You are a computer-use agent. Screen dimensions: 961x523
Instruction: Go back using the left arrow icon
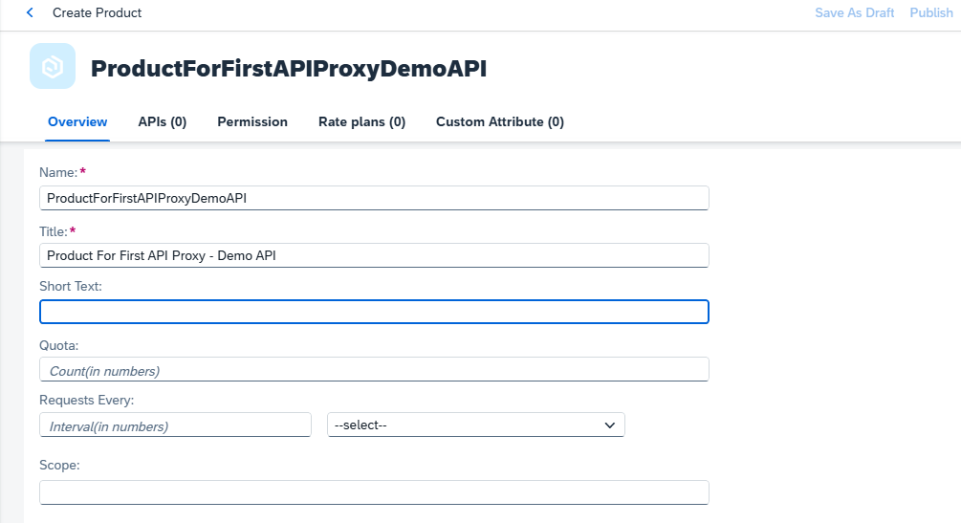(x=30, y=12)
